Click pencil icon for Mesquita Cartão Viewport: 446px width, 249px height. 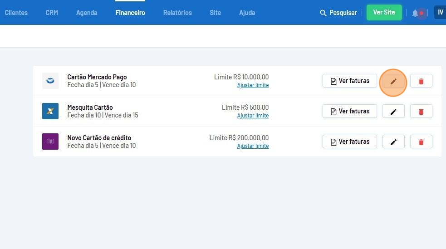click(x=393, y=112)
